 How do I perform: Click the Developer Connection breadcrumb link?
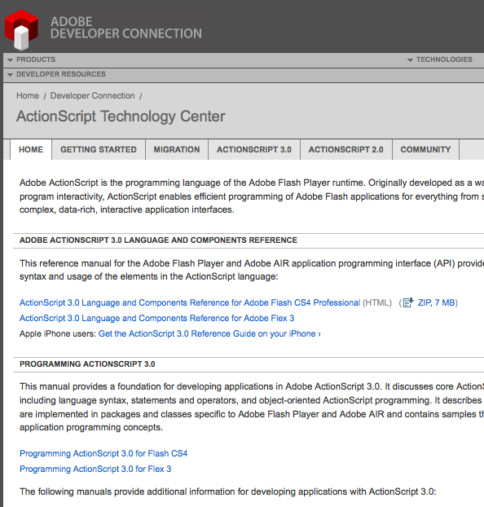pyautogui.click(x=92, y=95)
